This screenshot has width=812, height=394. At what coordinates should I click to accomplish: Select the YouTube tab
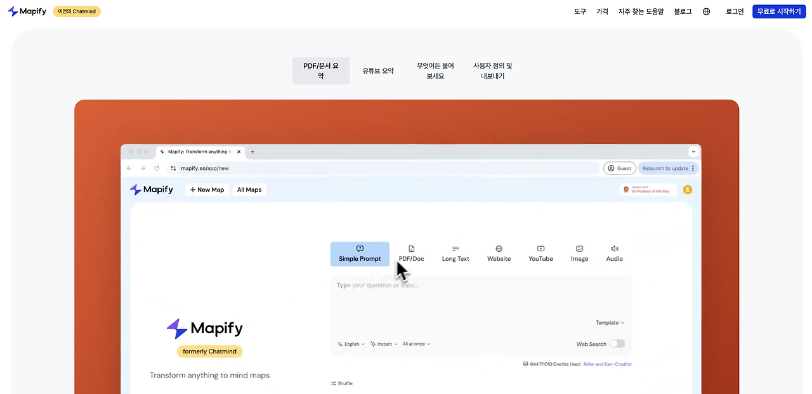click(x=540, y=254)
